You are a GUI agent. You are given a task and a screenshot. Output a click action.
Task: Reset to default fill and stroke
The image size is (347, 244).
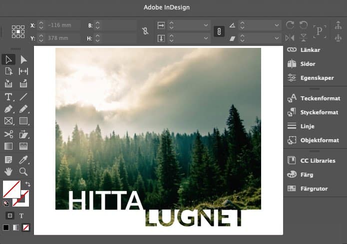pos(6,203)
